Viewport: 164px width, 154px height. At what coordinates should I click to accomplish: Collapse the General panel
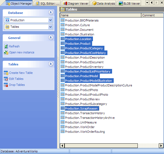pyautogui.click(x=51, y=37)
